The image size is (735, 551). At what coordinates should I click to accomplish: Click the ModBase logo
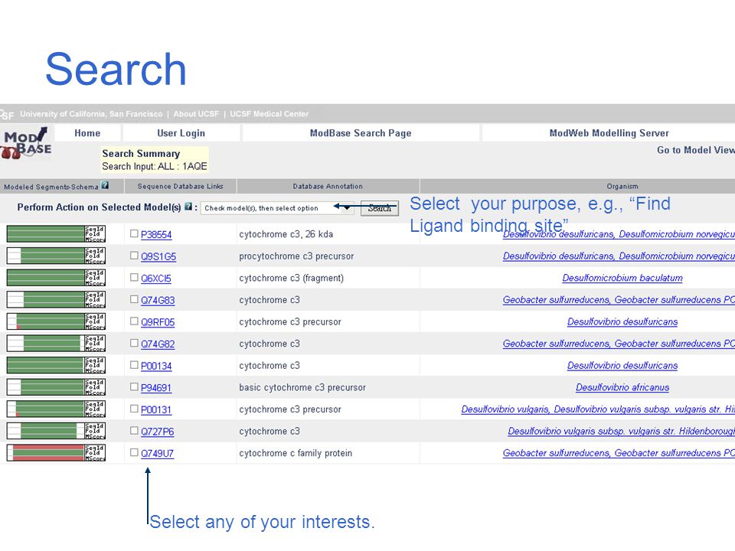tap(26, 143)
